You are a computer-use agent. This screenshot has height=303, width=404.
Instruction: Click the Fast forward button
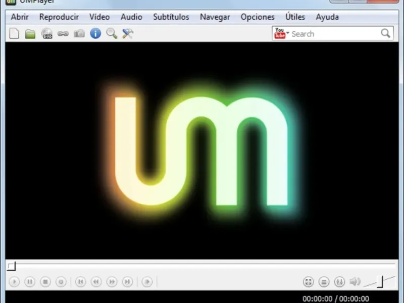point(112,282)
